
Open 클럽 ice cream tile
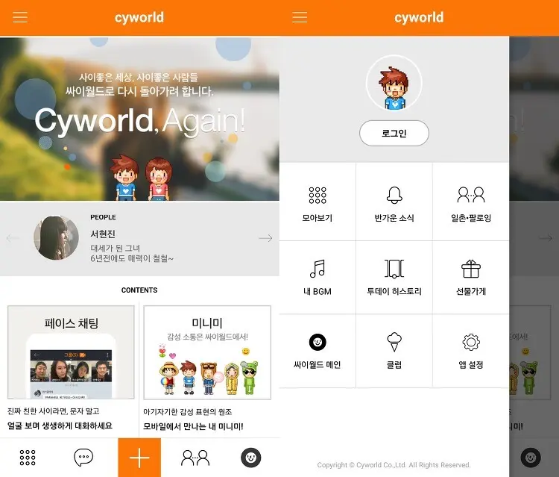point(394,351)
